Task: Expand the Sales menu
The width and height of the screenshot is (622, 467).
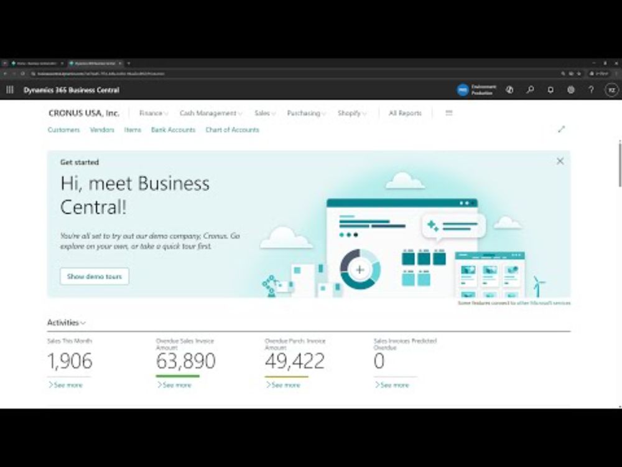Action: pos(264,113)
